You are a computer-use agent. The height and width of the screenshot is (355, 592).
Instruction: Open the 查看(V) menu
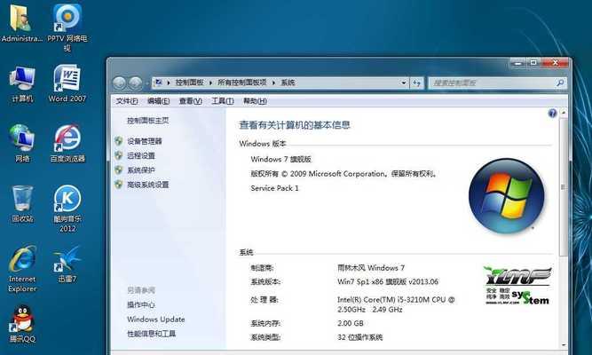coord(190,101)
